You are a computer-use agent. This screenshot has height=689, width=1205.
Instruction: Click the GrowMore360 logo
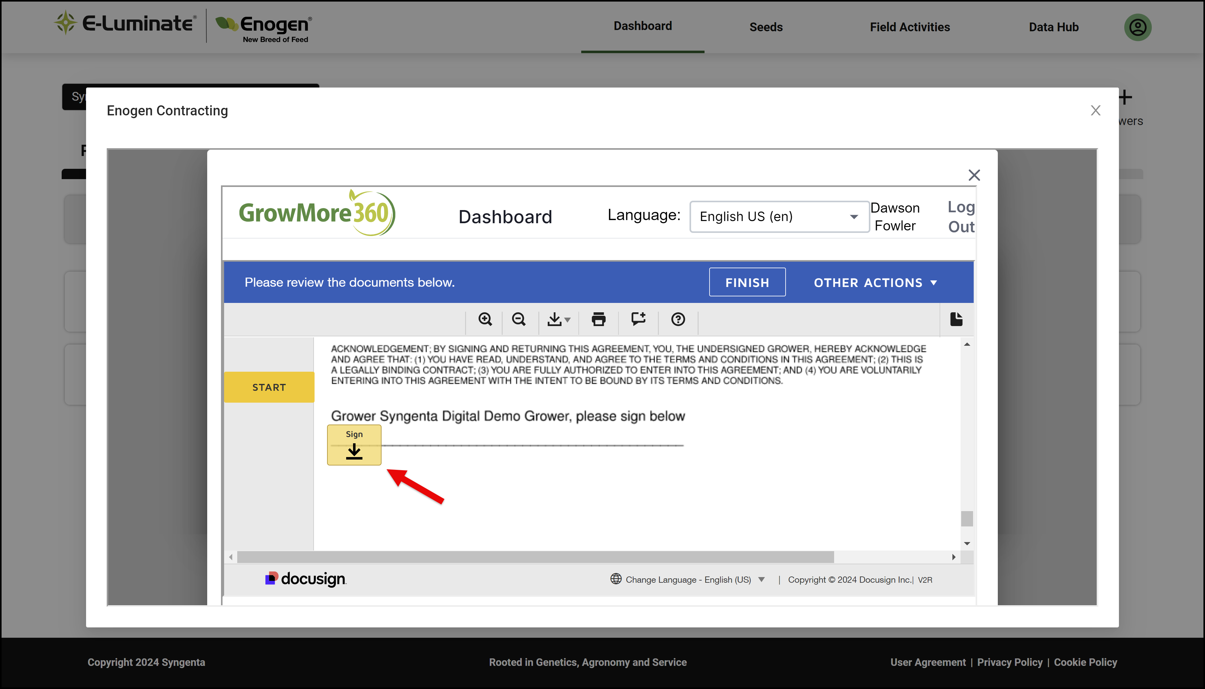317,213
